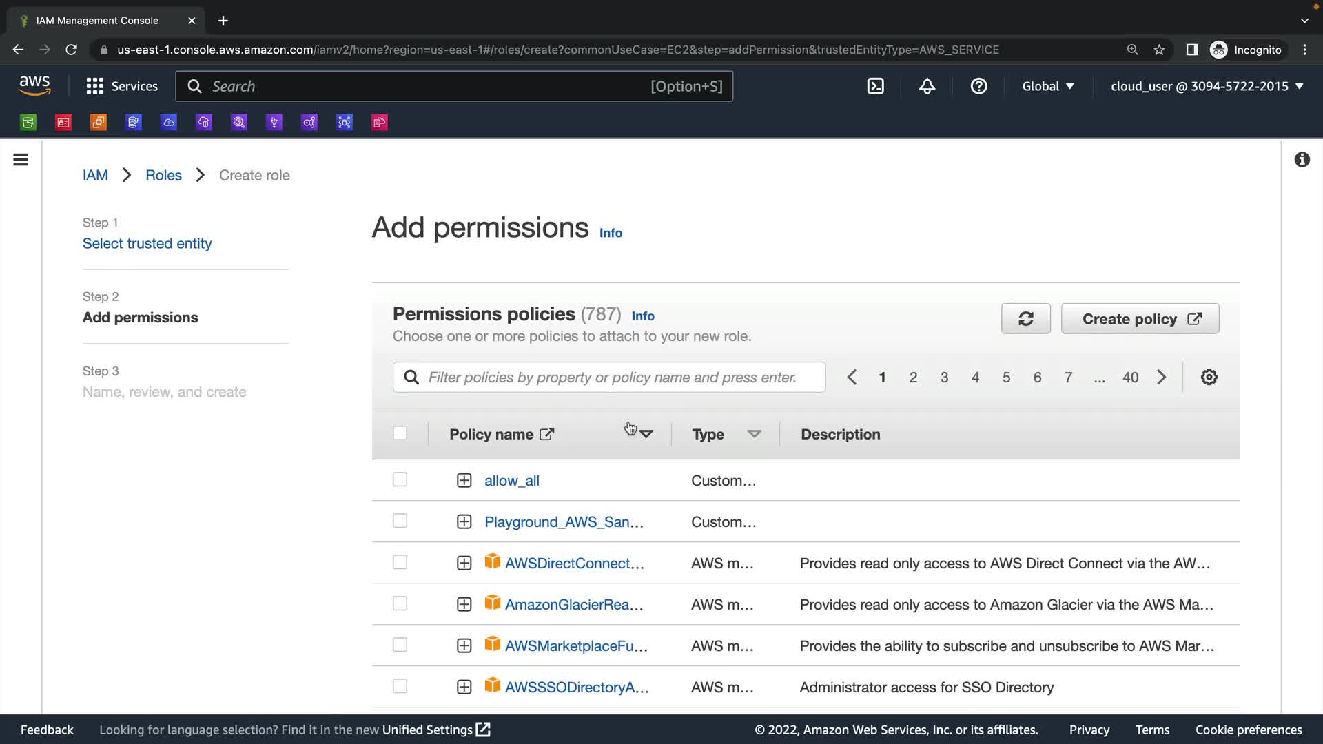The width and height of the screenshot is (1323, 744).
Task: Refresh the permissions policies list
Action: [x=1025, y=319]
